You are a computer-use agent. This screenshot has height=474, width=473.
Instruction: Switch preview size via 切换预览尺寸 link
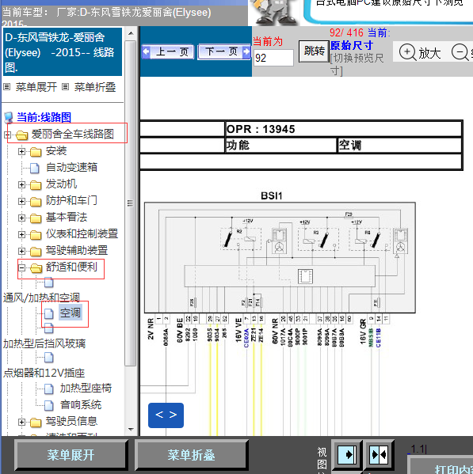357,64
